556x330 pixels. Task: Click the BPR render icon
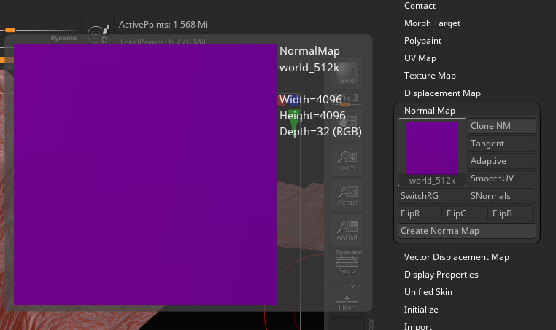tap(347, 73)
